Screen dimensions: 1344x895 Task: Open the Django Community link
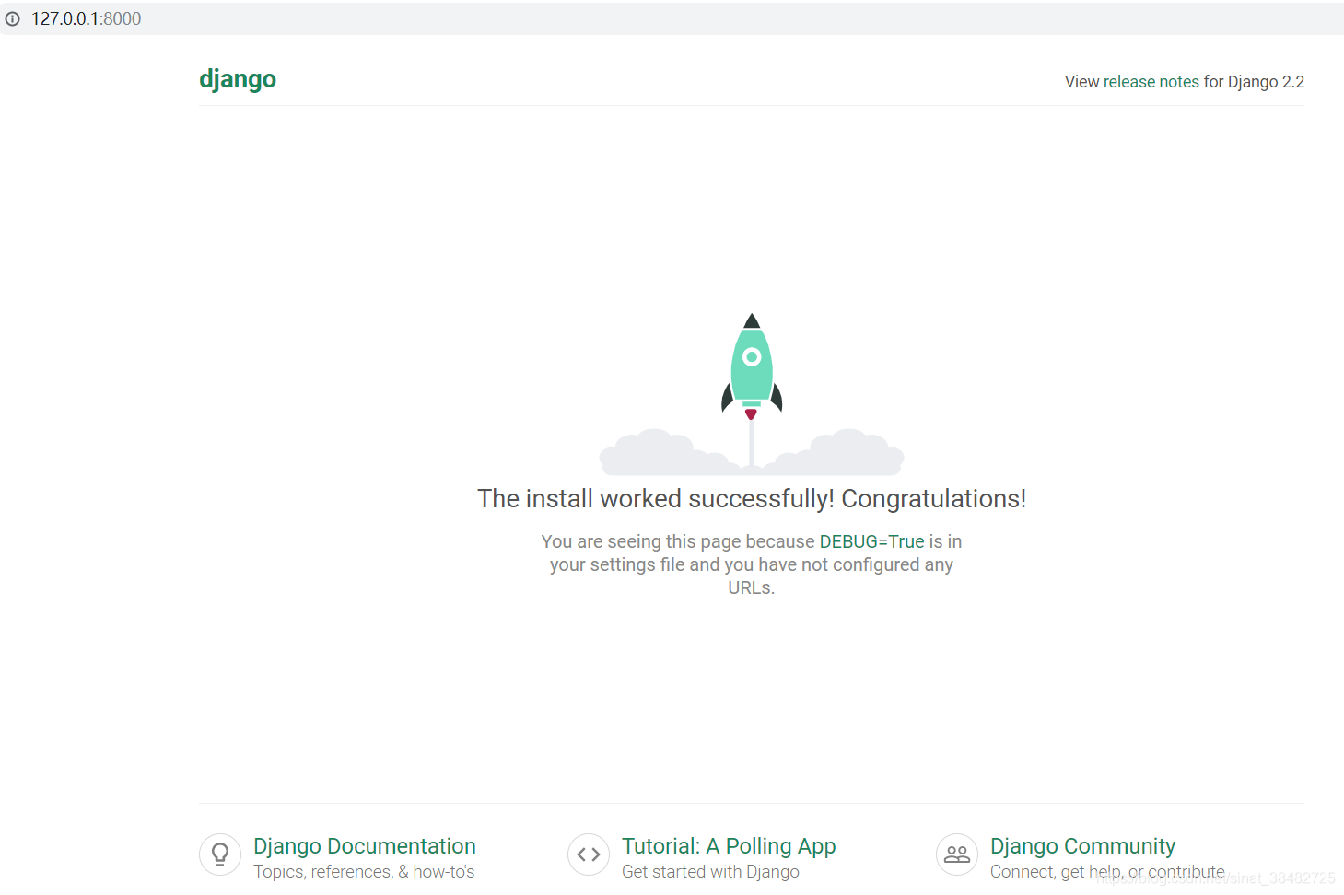pos(1082,846)
